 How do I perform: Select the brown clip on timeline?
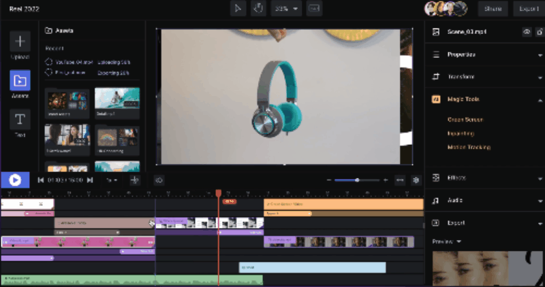pyautogui.click(x=104, y=223)
